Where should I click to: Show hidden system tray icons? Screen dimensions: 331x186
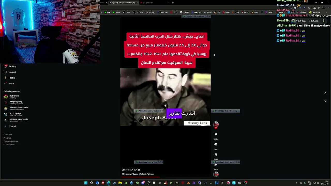pyautogui.click(x=296, y=183)
